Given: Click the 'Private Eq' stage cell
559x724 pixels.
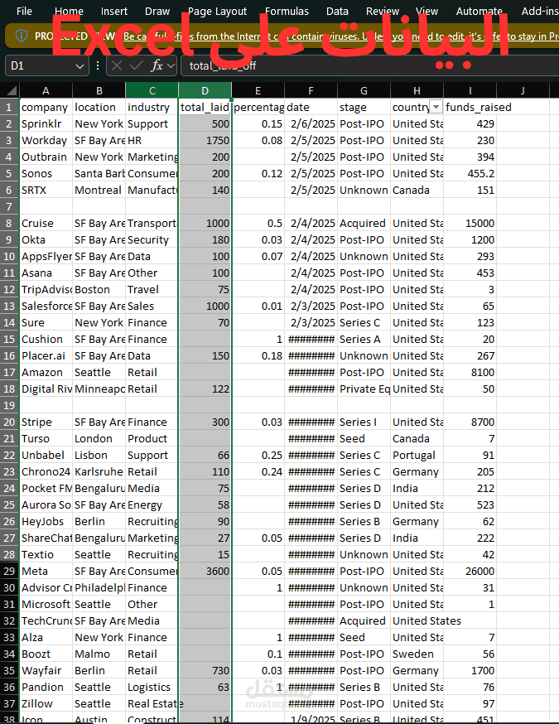Looking at the screenshot, I should [364, 389].
